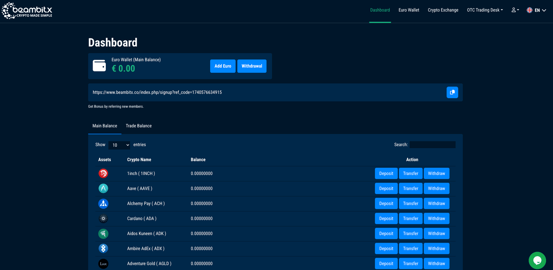
Task: Copy the referral link with copy icon
Action: [x=452, y=93]
